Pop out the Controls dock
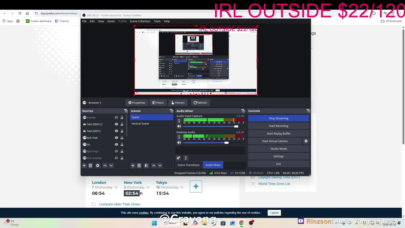The image size is (405, 228). tap(308, 111)
